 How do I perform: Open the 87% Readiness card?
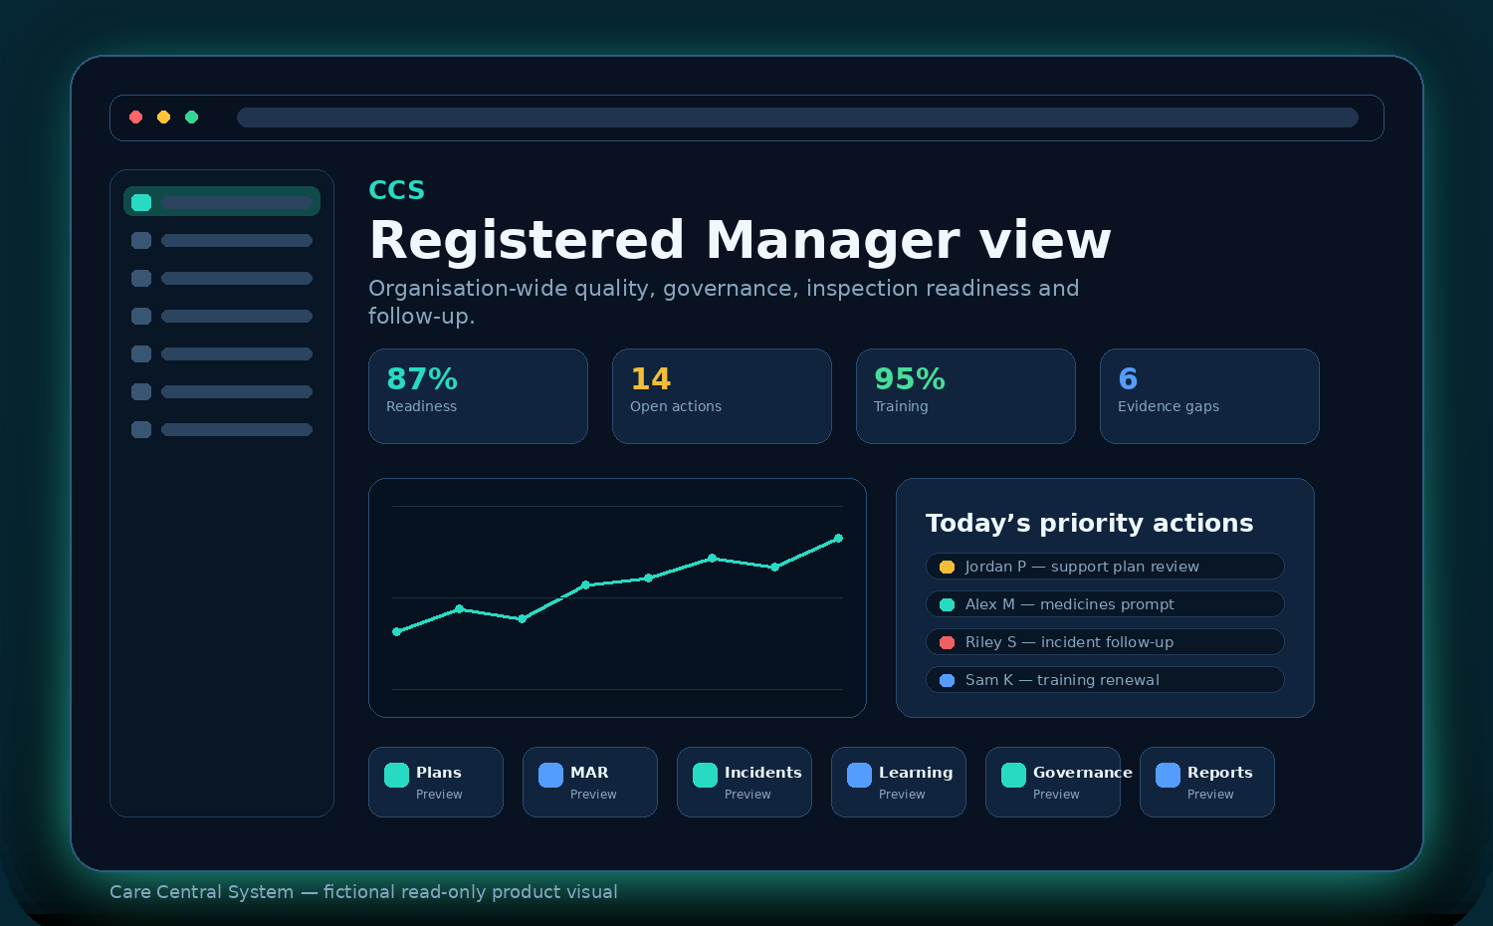(x=478, y=396)
